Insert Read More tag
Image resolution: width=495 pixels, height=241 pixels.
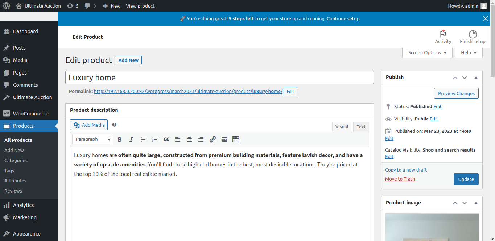(224, 139)
